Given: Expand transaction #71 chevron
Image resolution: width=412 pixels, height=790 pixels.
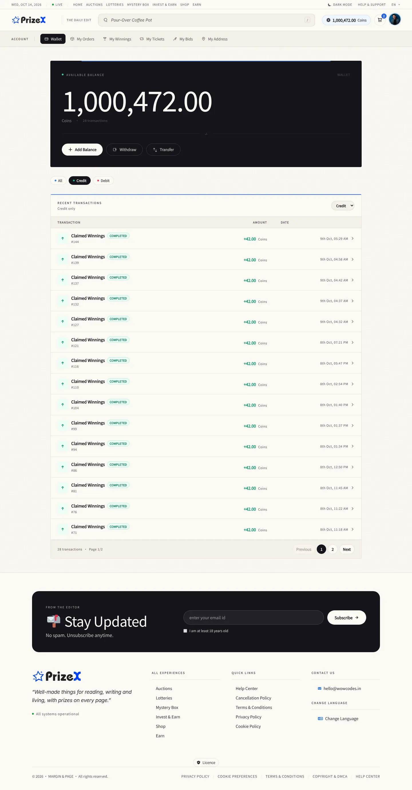Looking at the screenshot, I should [352, 530].
